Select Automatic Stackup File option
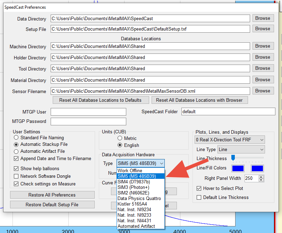The image size is (282, 233). pyautogui.click(x=16, y=144)
